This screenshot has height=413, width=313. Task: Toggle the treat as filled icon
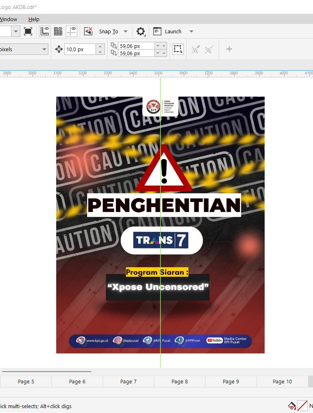[x=178, y=49]
